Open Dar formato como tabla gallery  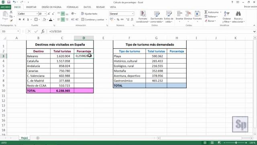(157, 17)
